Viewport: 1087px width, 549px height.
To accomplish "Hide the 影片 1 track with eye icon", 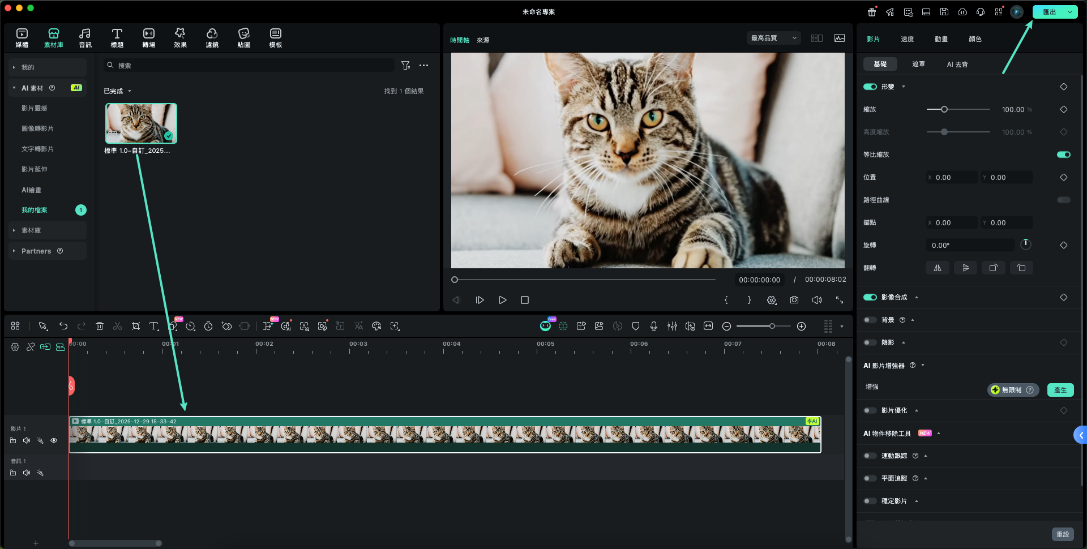I will pyautogui.click(x=54, y=440).
